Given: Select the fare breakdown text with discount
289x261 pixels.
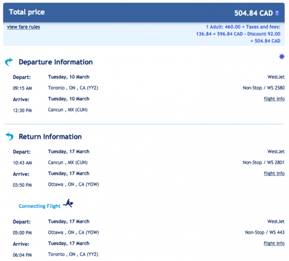Looking at the screenshot, I should (x=238, y=34).
